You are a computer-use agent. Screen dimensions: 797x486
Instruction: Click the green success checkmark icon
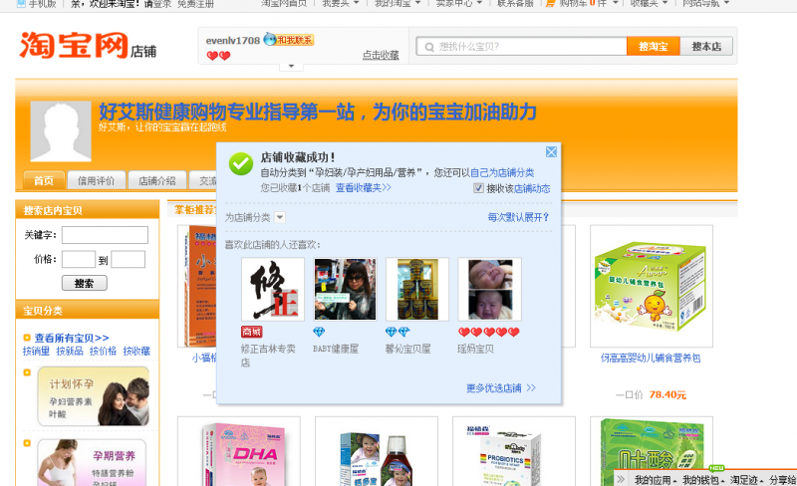241,163
